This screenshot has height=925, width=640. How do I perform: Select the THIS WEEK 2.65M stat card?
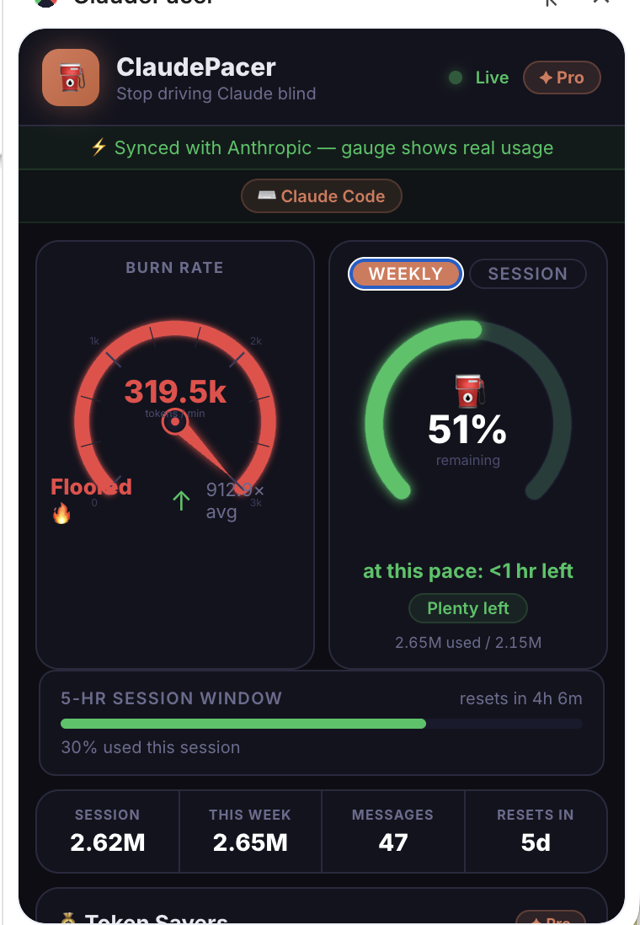(250, 831)
